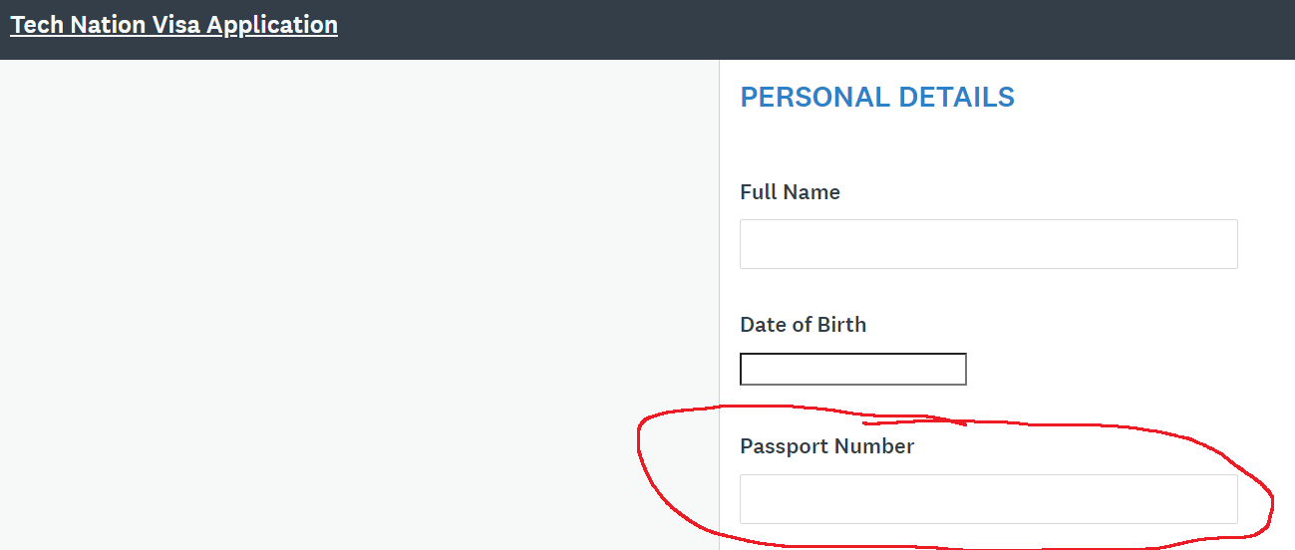1295x550 pixels.
Task: Click the Date of Birth label
Action: point(803,325)
